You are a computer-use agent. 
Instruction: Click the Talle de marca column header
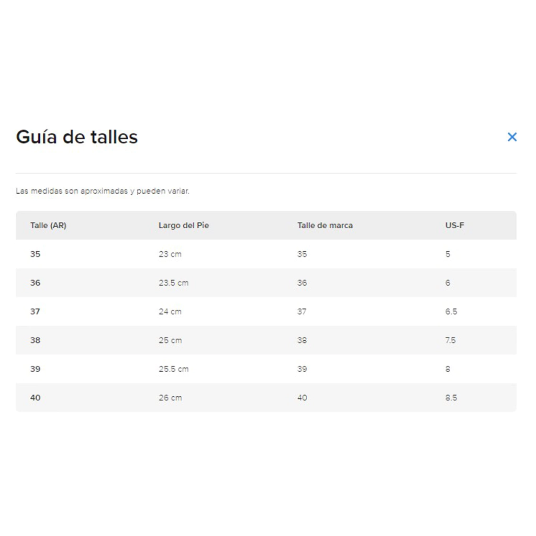(x=325, y=226)
